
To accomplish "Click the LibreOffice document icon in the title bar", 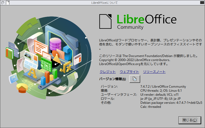I will tap(8, 2).
